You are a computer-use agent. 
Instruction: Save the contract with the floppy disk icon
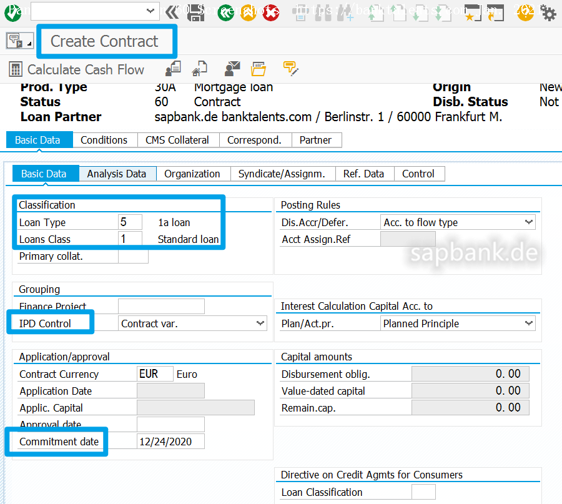tap(195, 13)
